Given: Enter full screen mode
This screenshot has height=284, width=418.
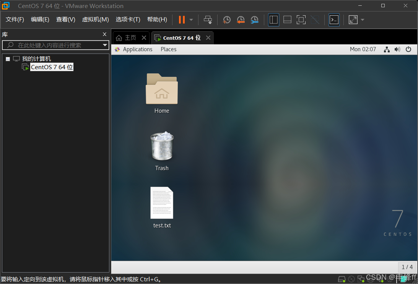Looking at the screenshot, I should pos(301,20).
